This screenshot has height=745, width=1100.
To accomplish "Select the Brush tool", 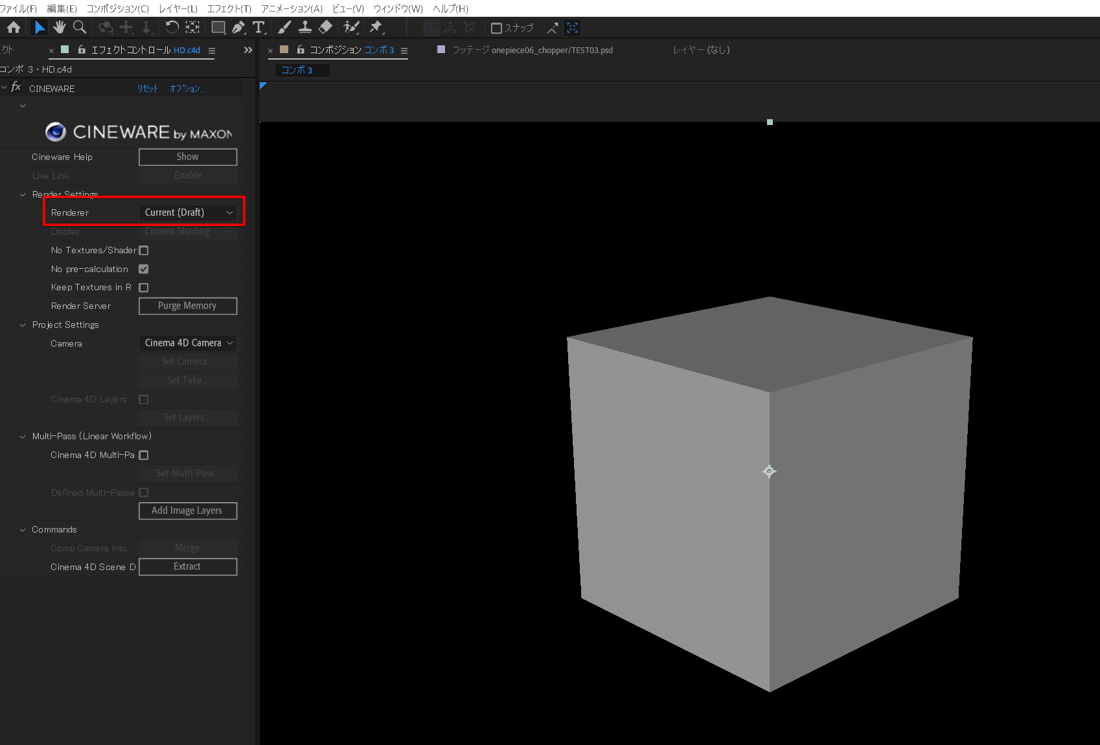I will click(x=284, y=27).
